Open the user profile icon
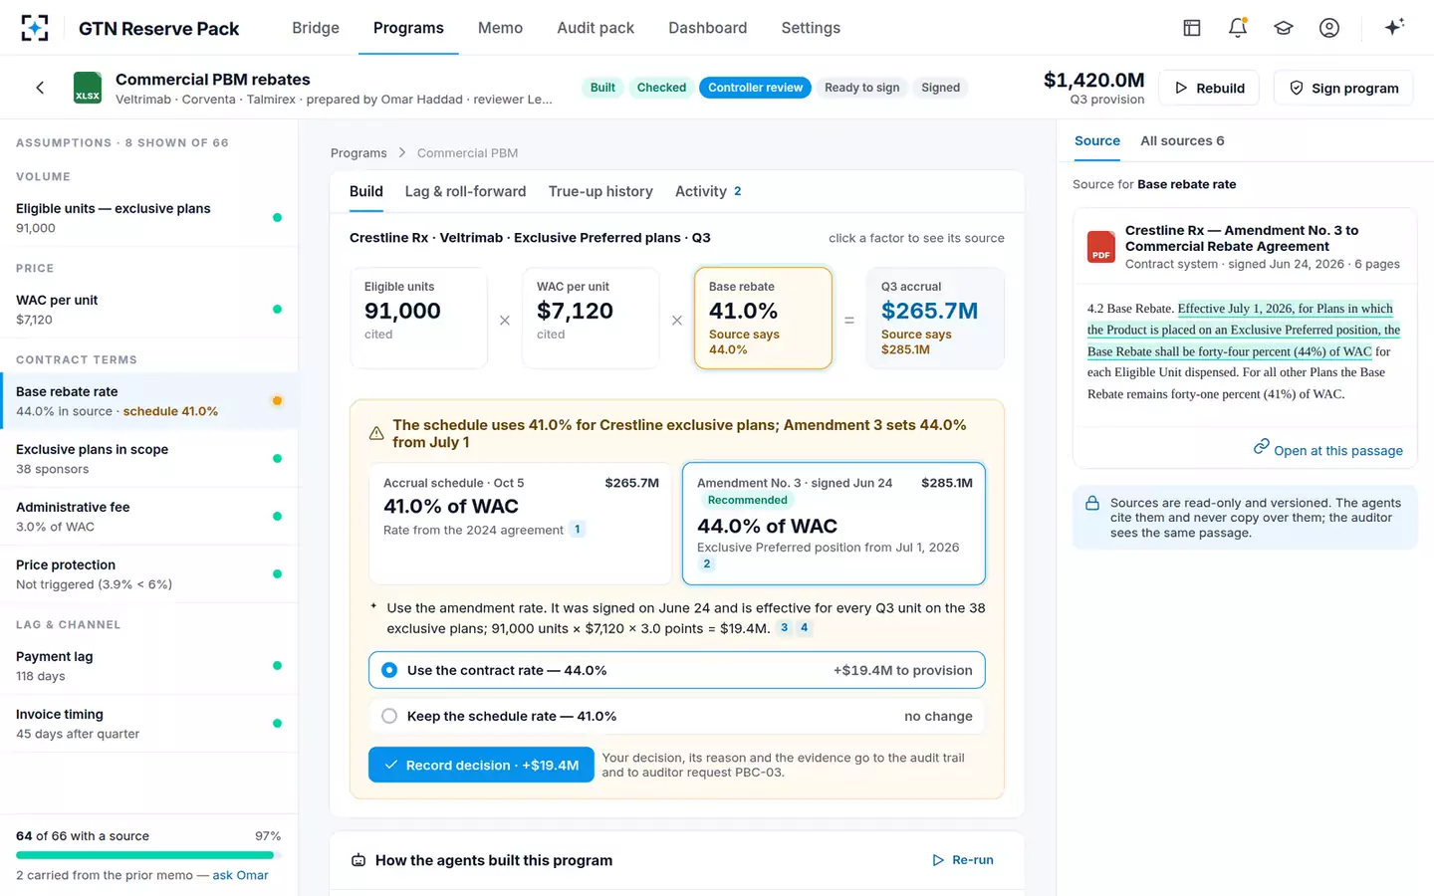Image resolution: width=1434 pixels, height=896 pixels. 1329,28
